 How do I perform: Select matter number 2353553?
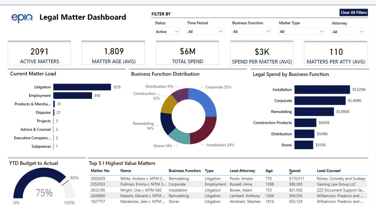[x=98, y=184]
